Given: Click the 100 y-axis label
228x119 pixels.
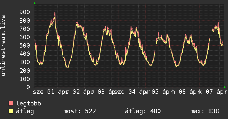Looking at the screenshot, I should coord(25,79).
